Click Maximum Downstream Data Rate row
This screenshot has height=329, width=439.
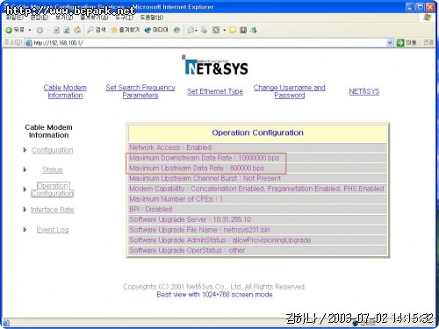tap(257, 158)
